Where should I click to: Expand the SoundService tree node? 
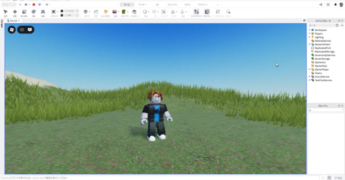pos(309,77)
